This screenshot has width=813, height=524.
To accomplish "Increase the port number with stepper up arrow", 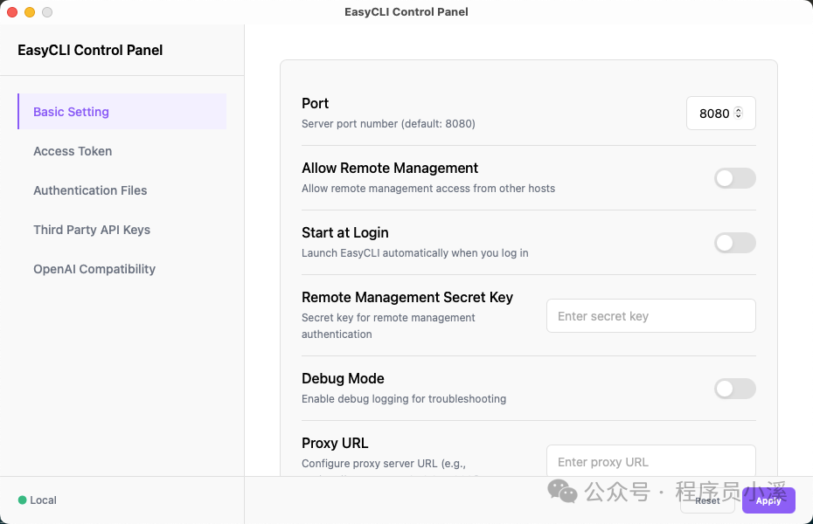I will tap(739, 110).
